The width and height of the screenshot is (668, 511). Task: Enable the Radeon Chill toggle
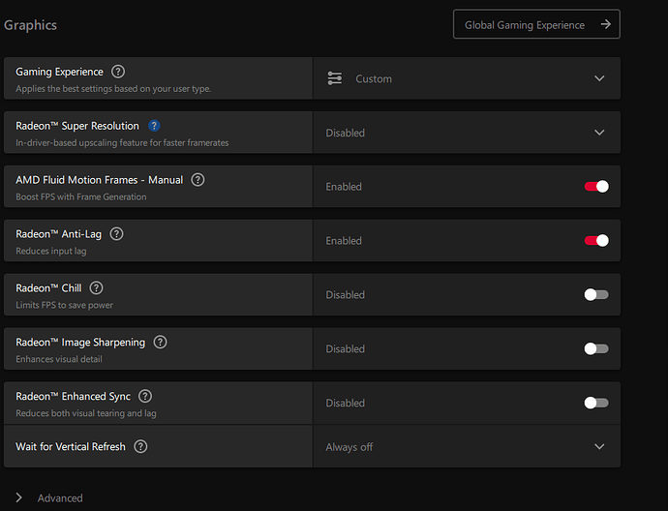(x=596, y=294)
